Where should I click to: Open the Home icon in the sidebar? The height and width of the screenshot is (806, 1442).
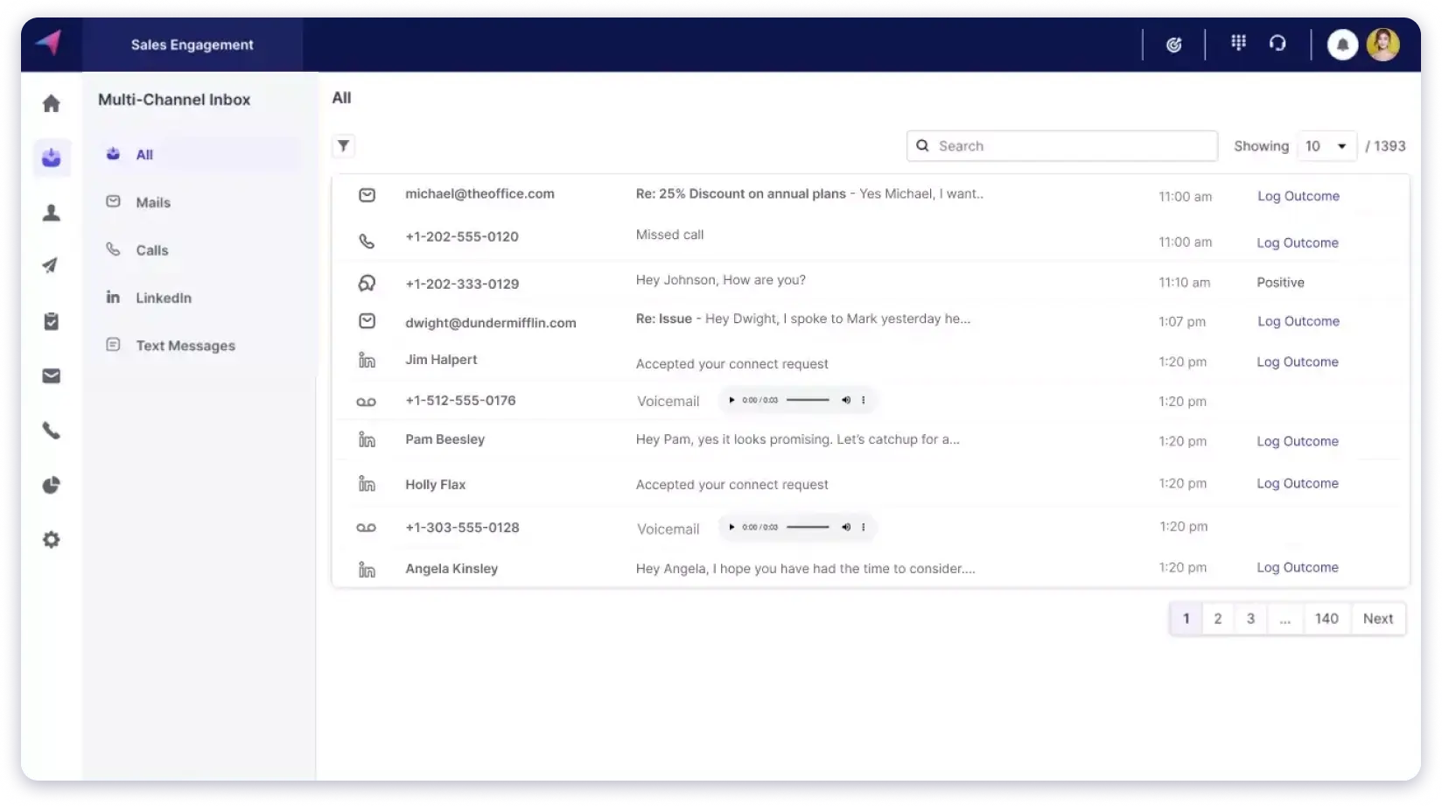tap(52, 103)
